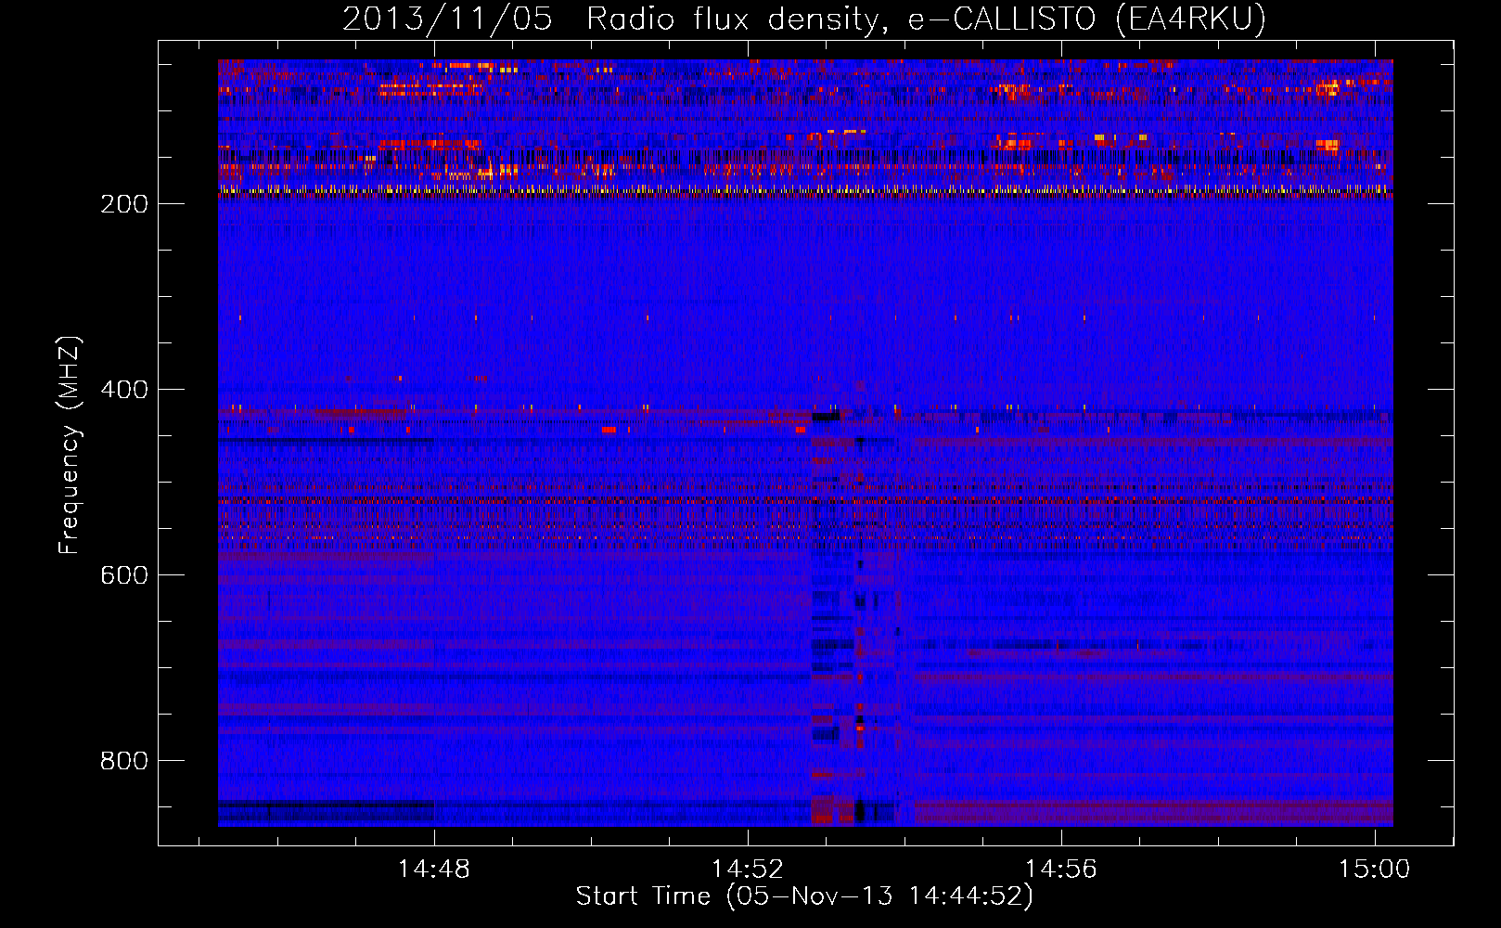Click the 14:52 time tick label
The image size is (1501, 928).
tap(748, 870)
